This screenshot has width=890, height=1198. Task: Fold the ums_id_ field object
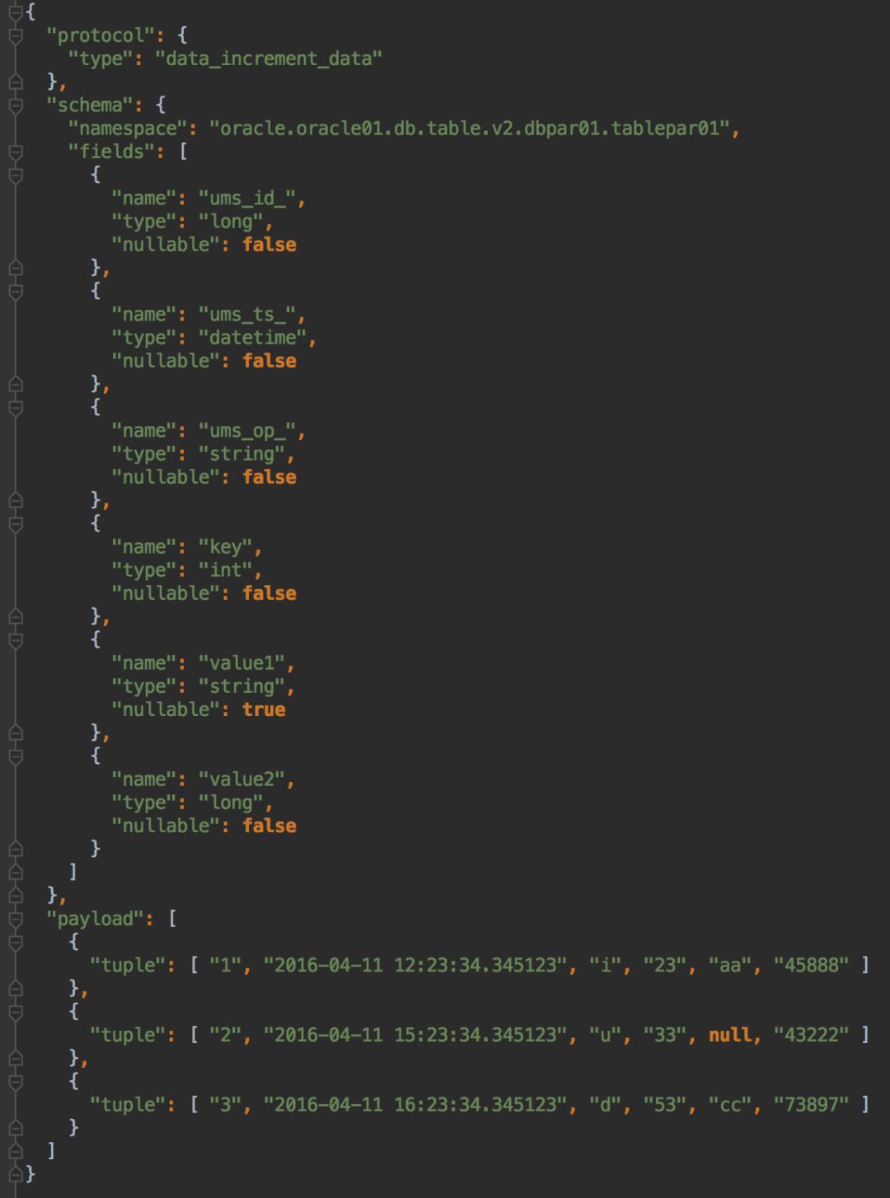[15, 175]
